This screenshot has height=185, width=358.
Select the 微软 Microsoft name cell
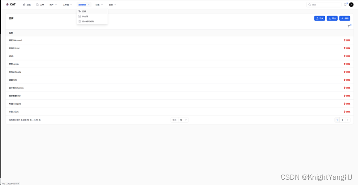pyautogui.click(x=16, y=40)
